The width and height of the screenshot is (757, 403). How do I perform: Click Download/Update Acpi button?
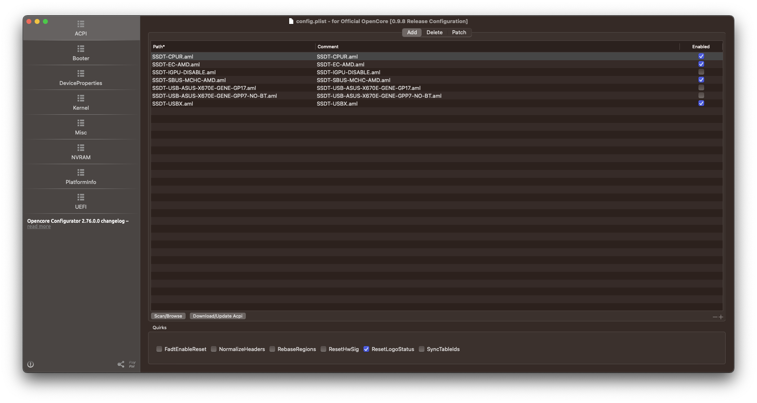pyautogui.click(x=218, y=316)
